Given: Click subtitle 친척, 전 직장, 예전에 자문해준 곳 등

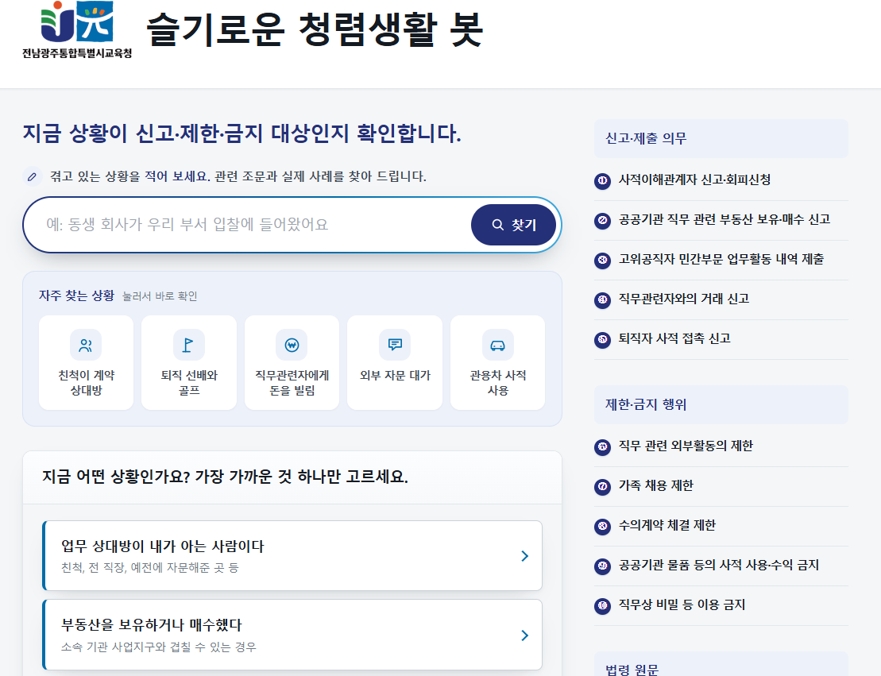Looking at the screenshot, I should (150, 567).
